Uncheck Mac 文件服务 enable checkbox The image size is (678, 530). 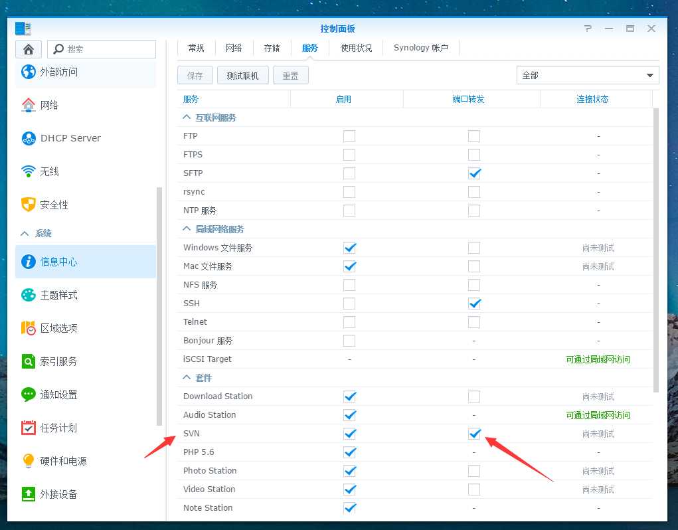coord(349,266)
